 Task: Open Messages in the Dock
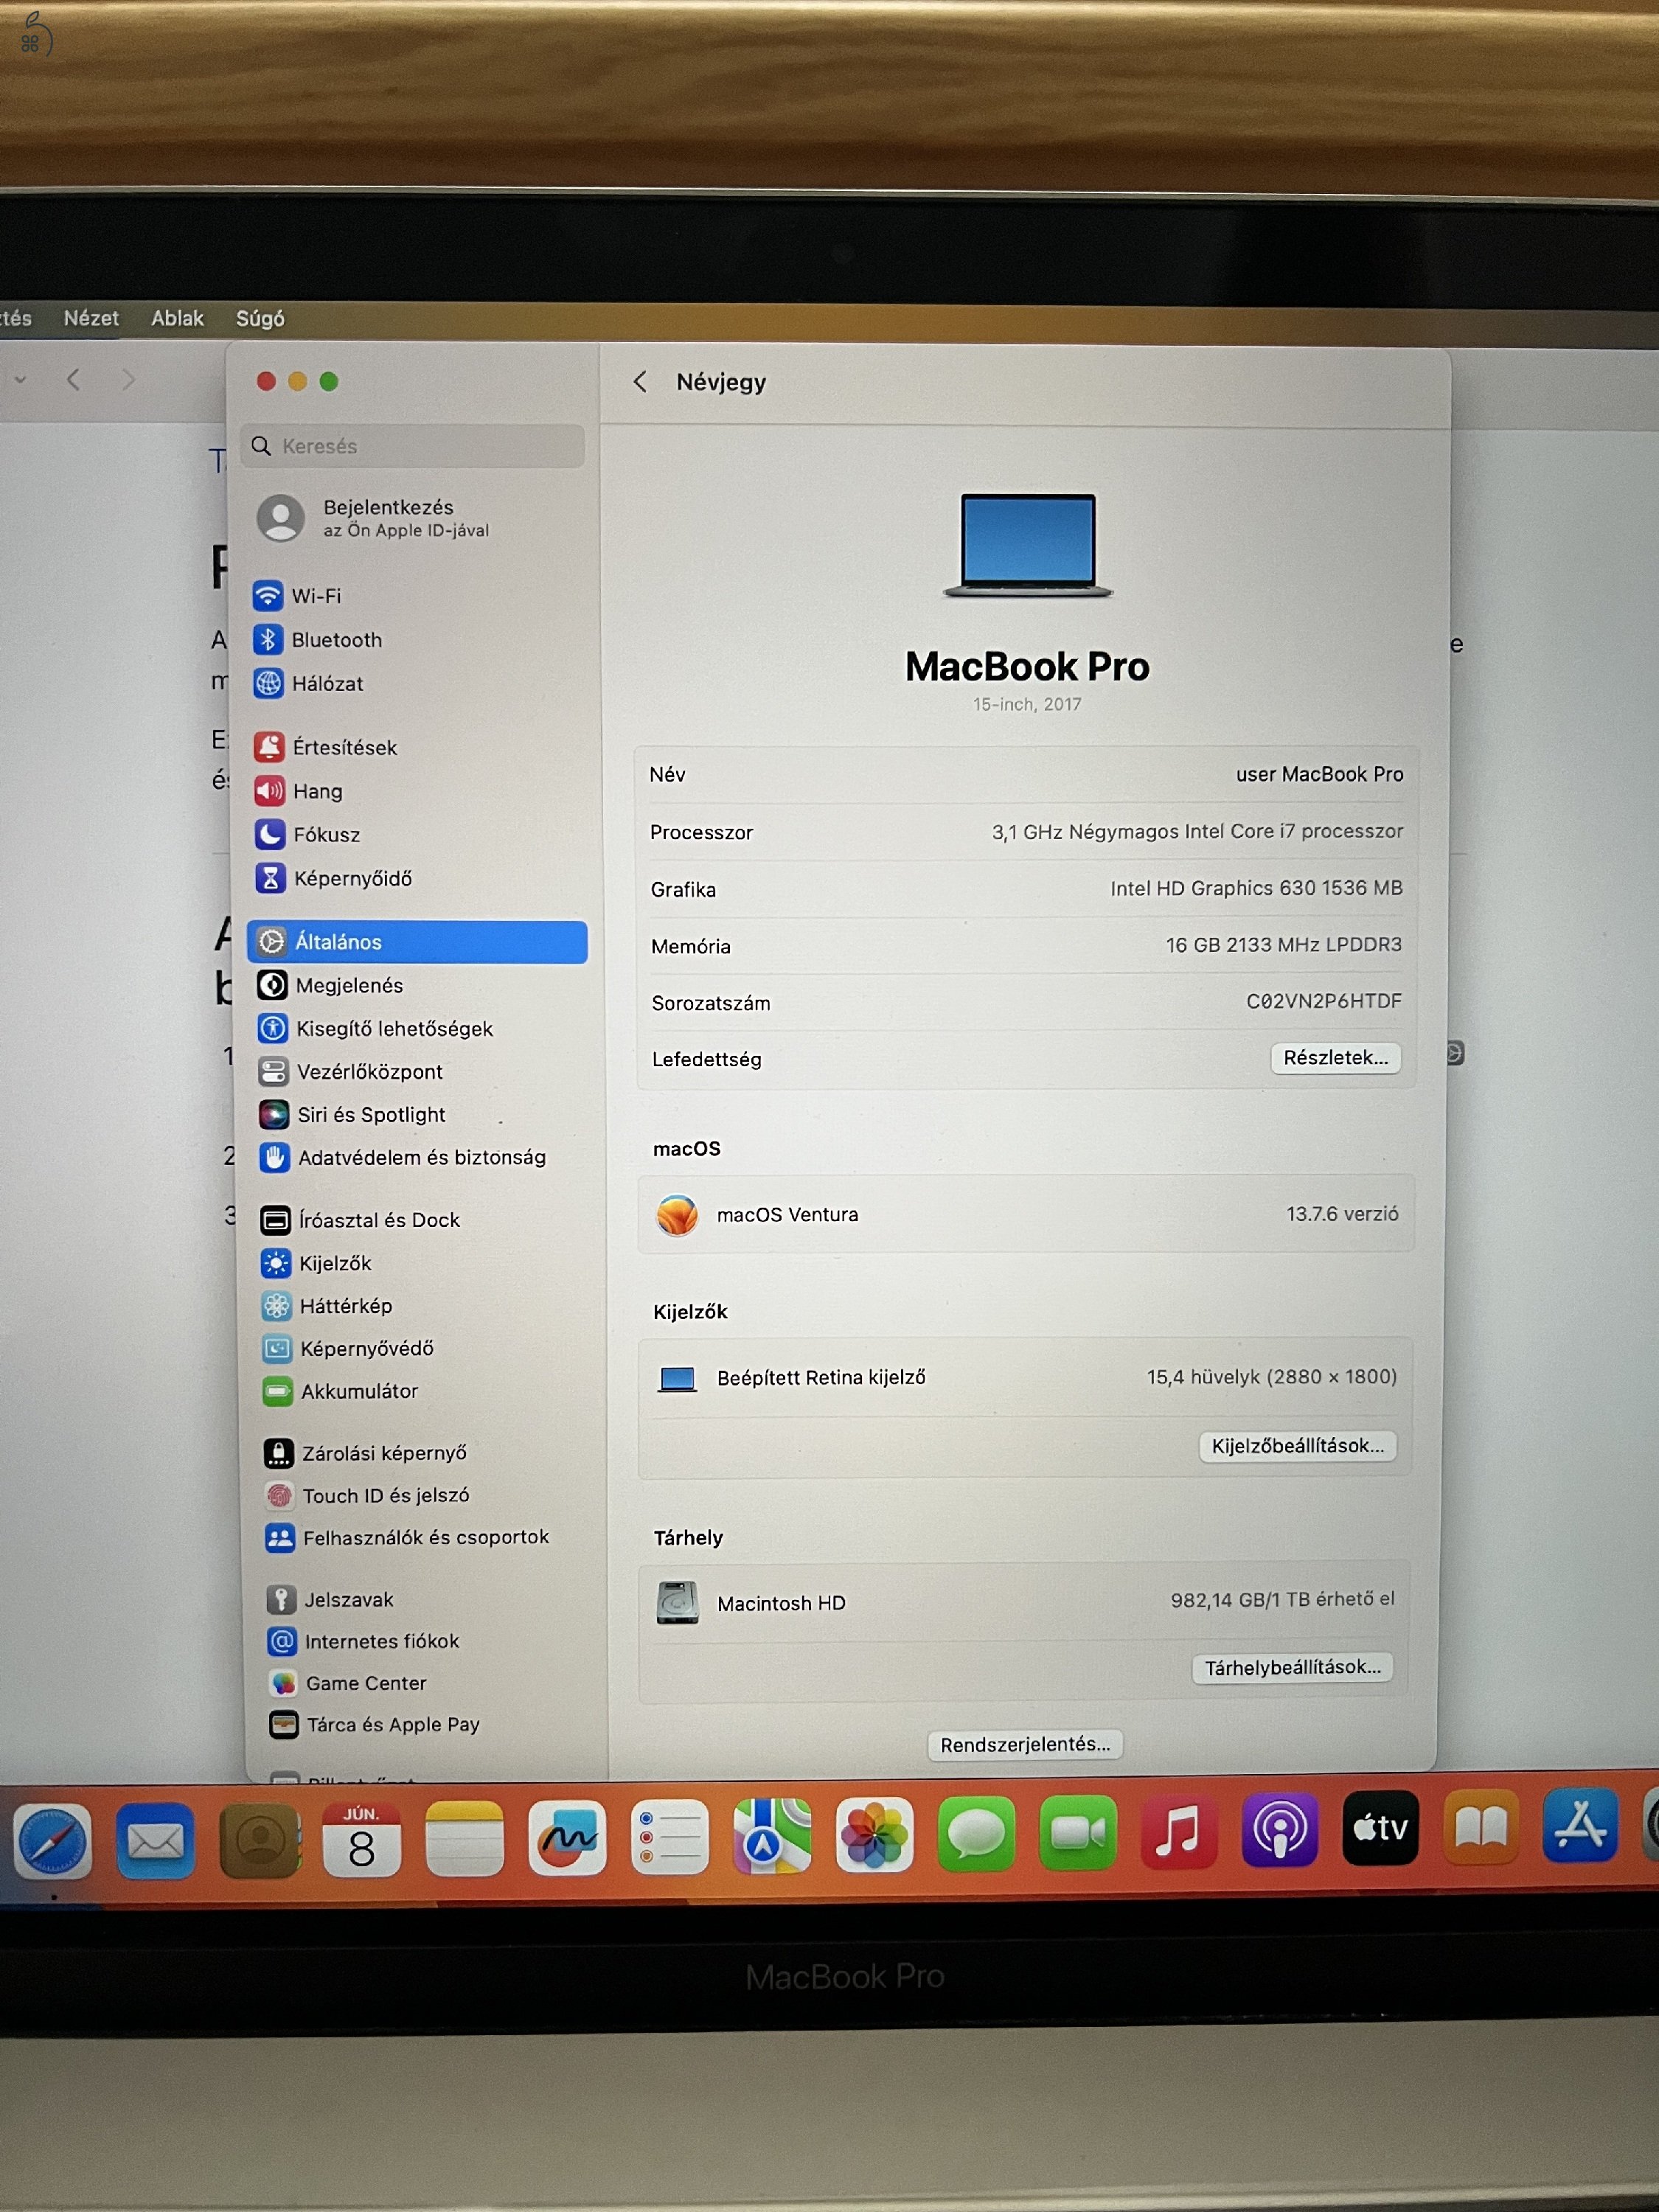coord(976,1834)
